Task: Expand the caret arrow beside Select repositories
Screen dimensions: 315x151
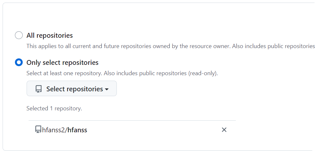Action: point(107,89)
